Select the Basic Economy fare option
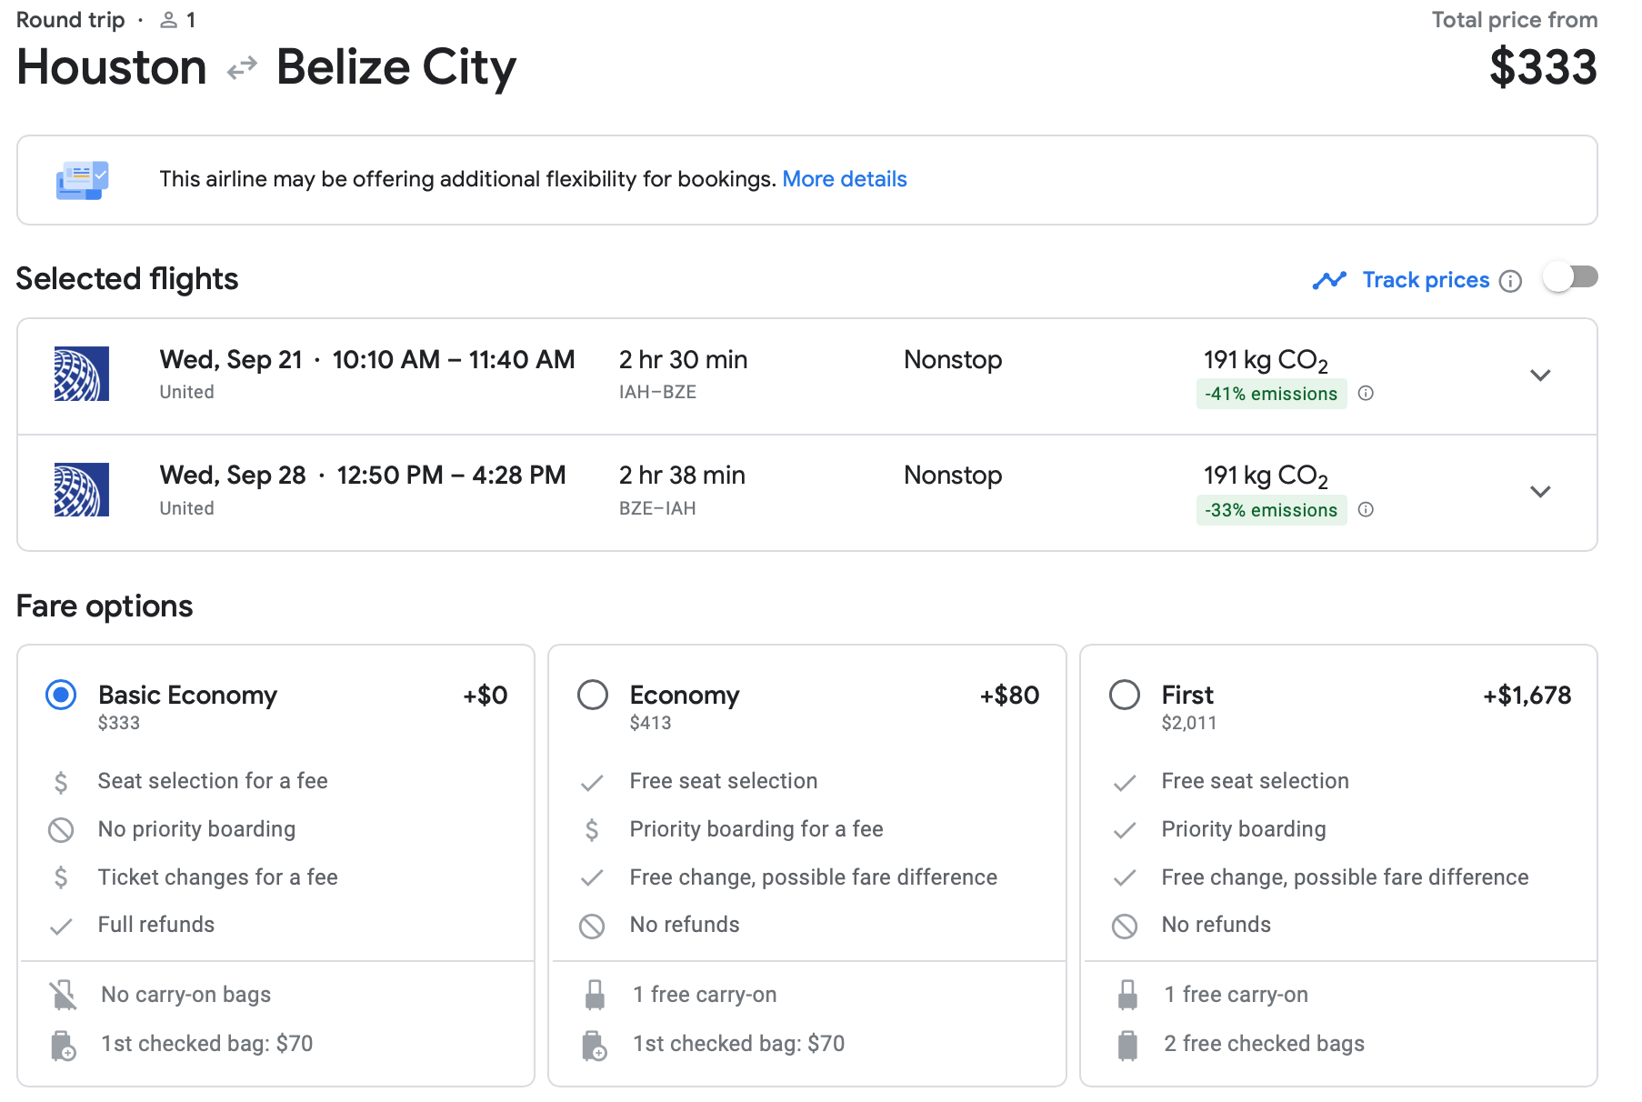This screenshot has width=1642, height=1102. pyautogui.click(x=61, y=696)
